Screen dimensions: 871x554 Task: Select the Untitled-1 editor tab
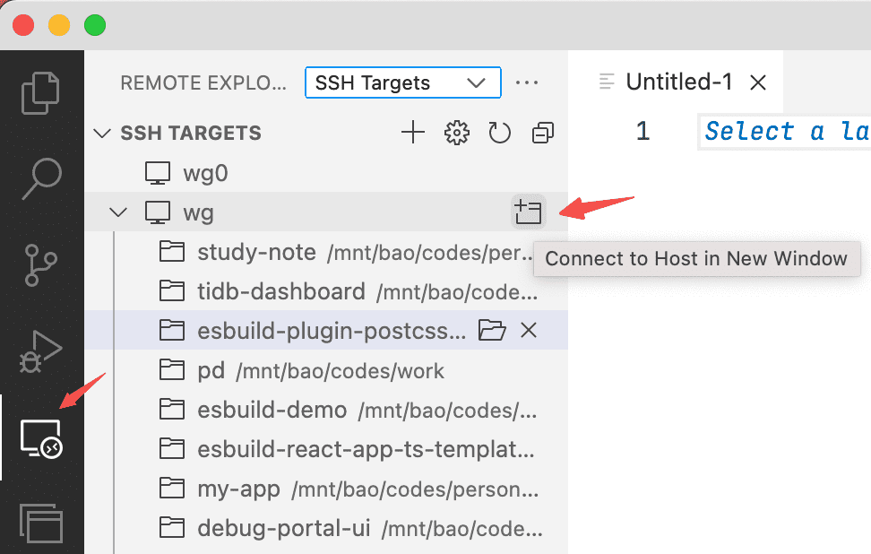(678, 82)
